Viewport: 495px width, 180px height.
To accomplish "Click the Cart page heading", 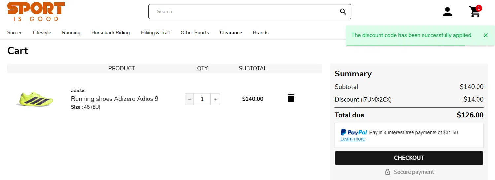I will [18, 51].
